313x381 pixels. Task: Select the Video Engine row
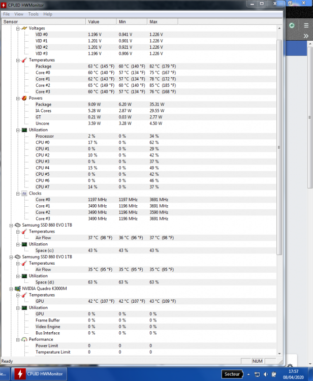pyautogui.click(x=155, y=327)
